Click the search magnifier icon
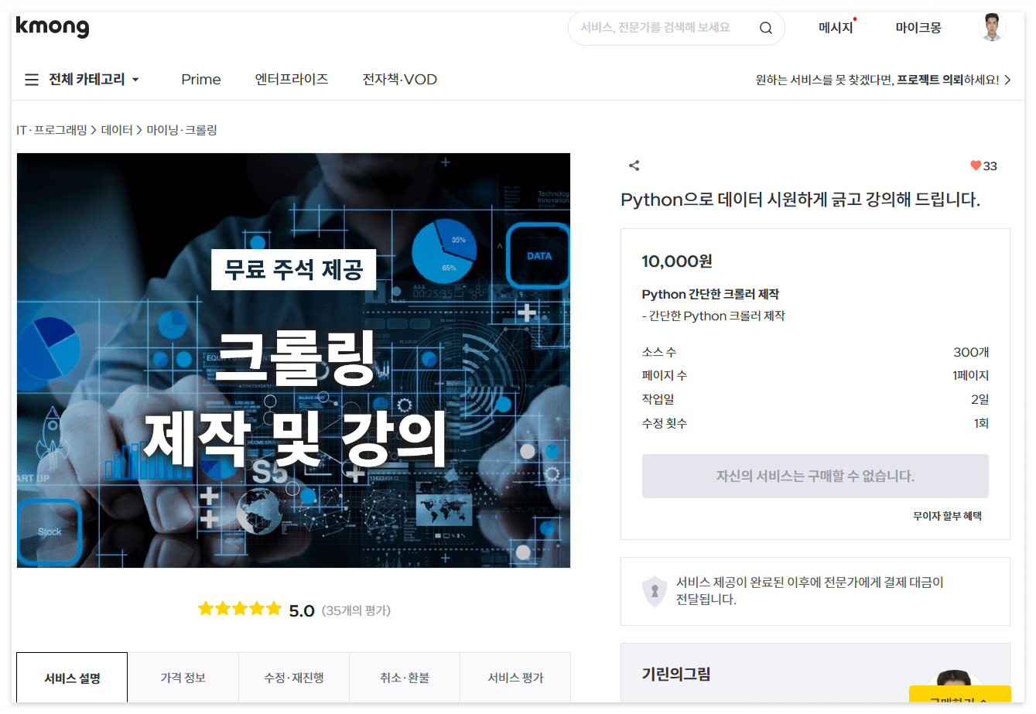Viewport: 1036px width, 714px height. coord(765,28)
